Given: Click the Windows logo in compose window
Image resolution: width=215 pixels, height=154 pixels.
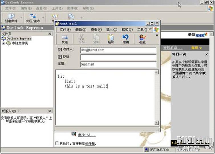Looking at the screenshot, I should (x=156, y=30).
